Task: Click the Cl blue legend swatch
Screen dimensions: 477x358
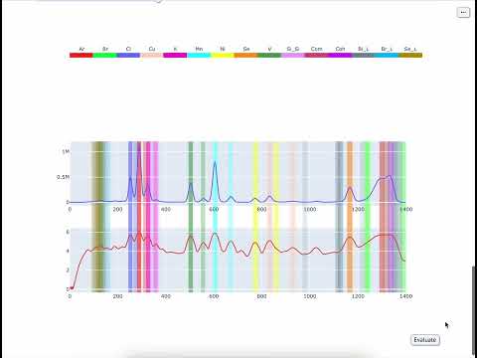Action: coord(128,56)
